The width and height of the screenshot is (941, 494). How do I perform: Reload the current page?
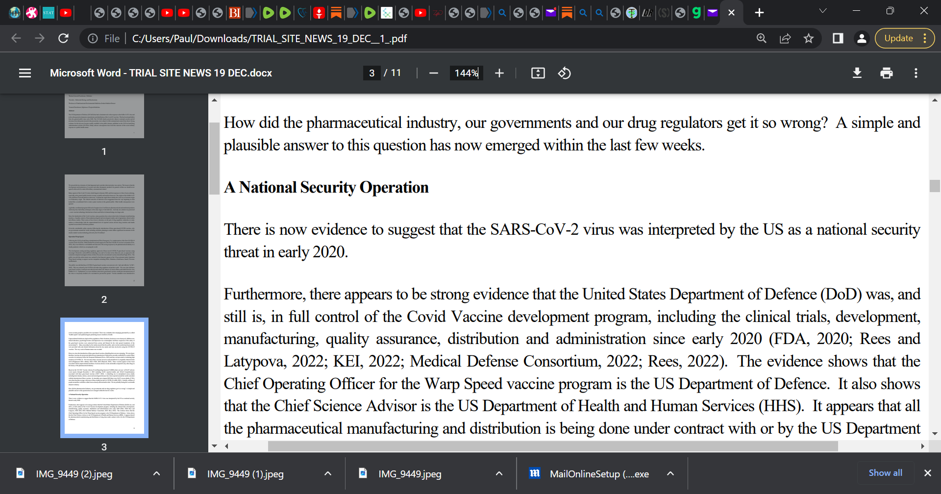click(63, 38)
